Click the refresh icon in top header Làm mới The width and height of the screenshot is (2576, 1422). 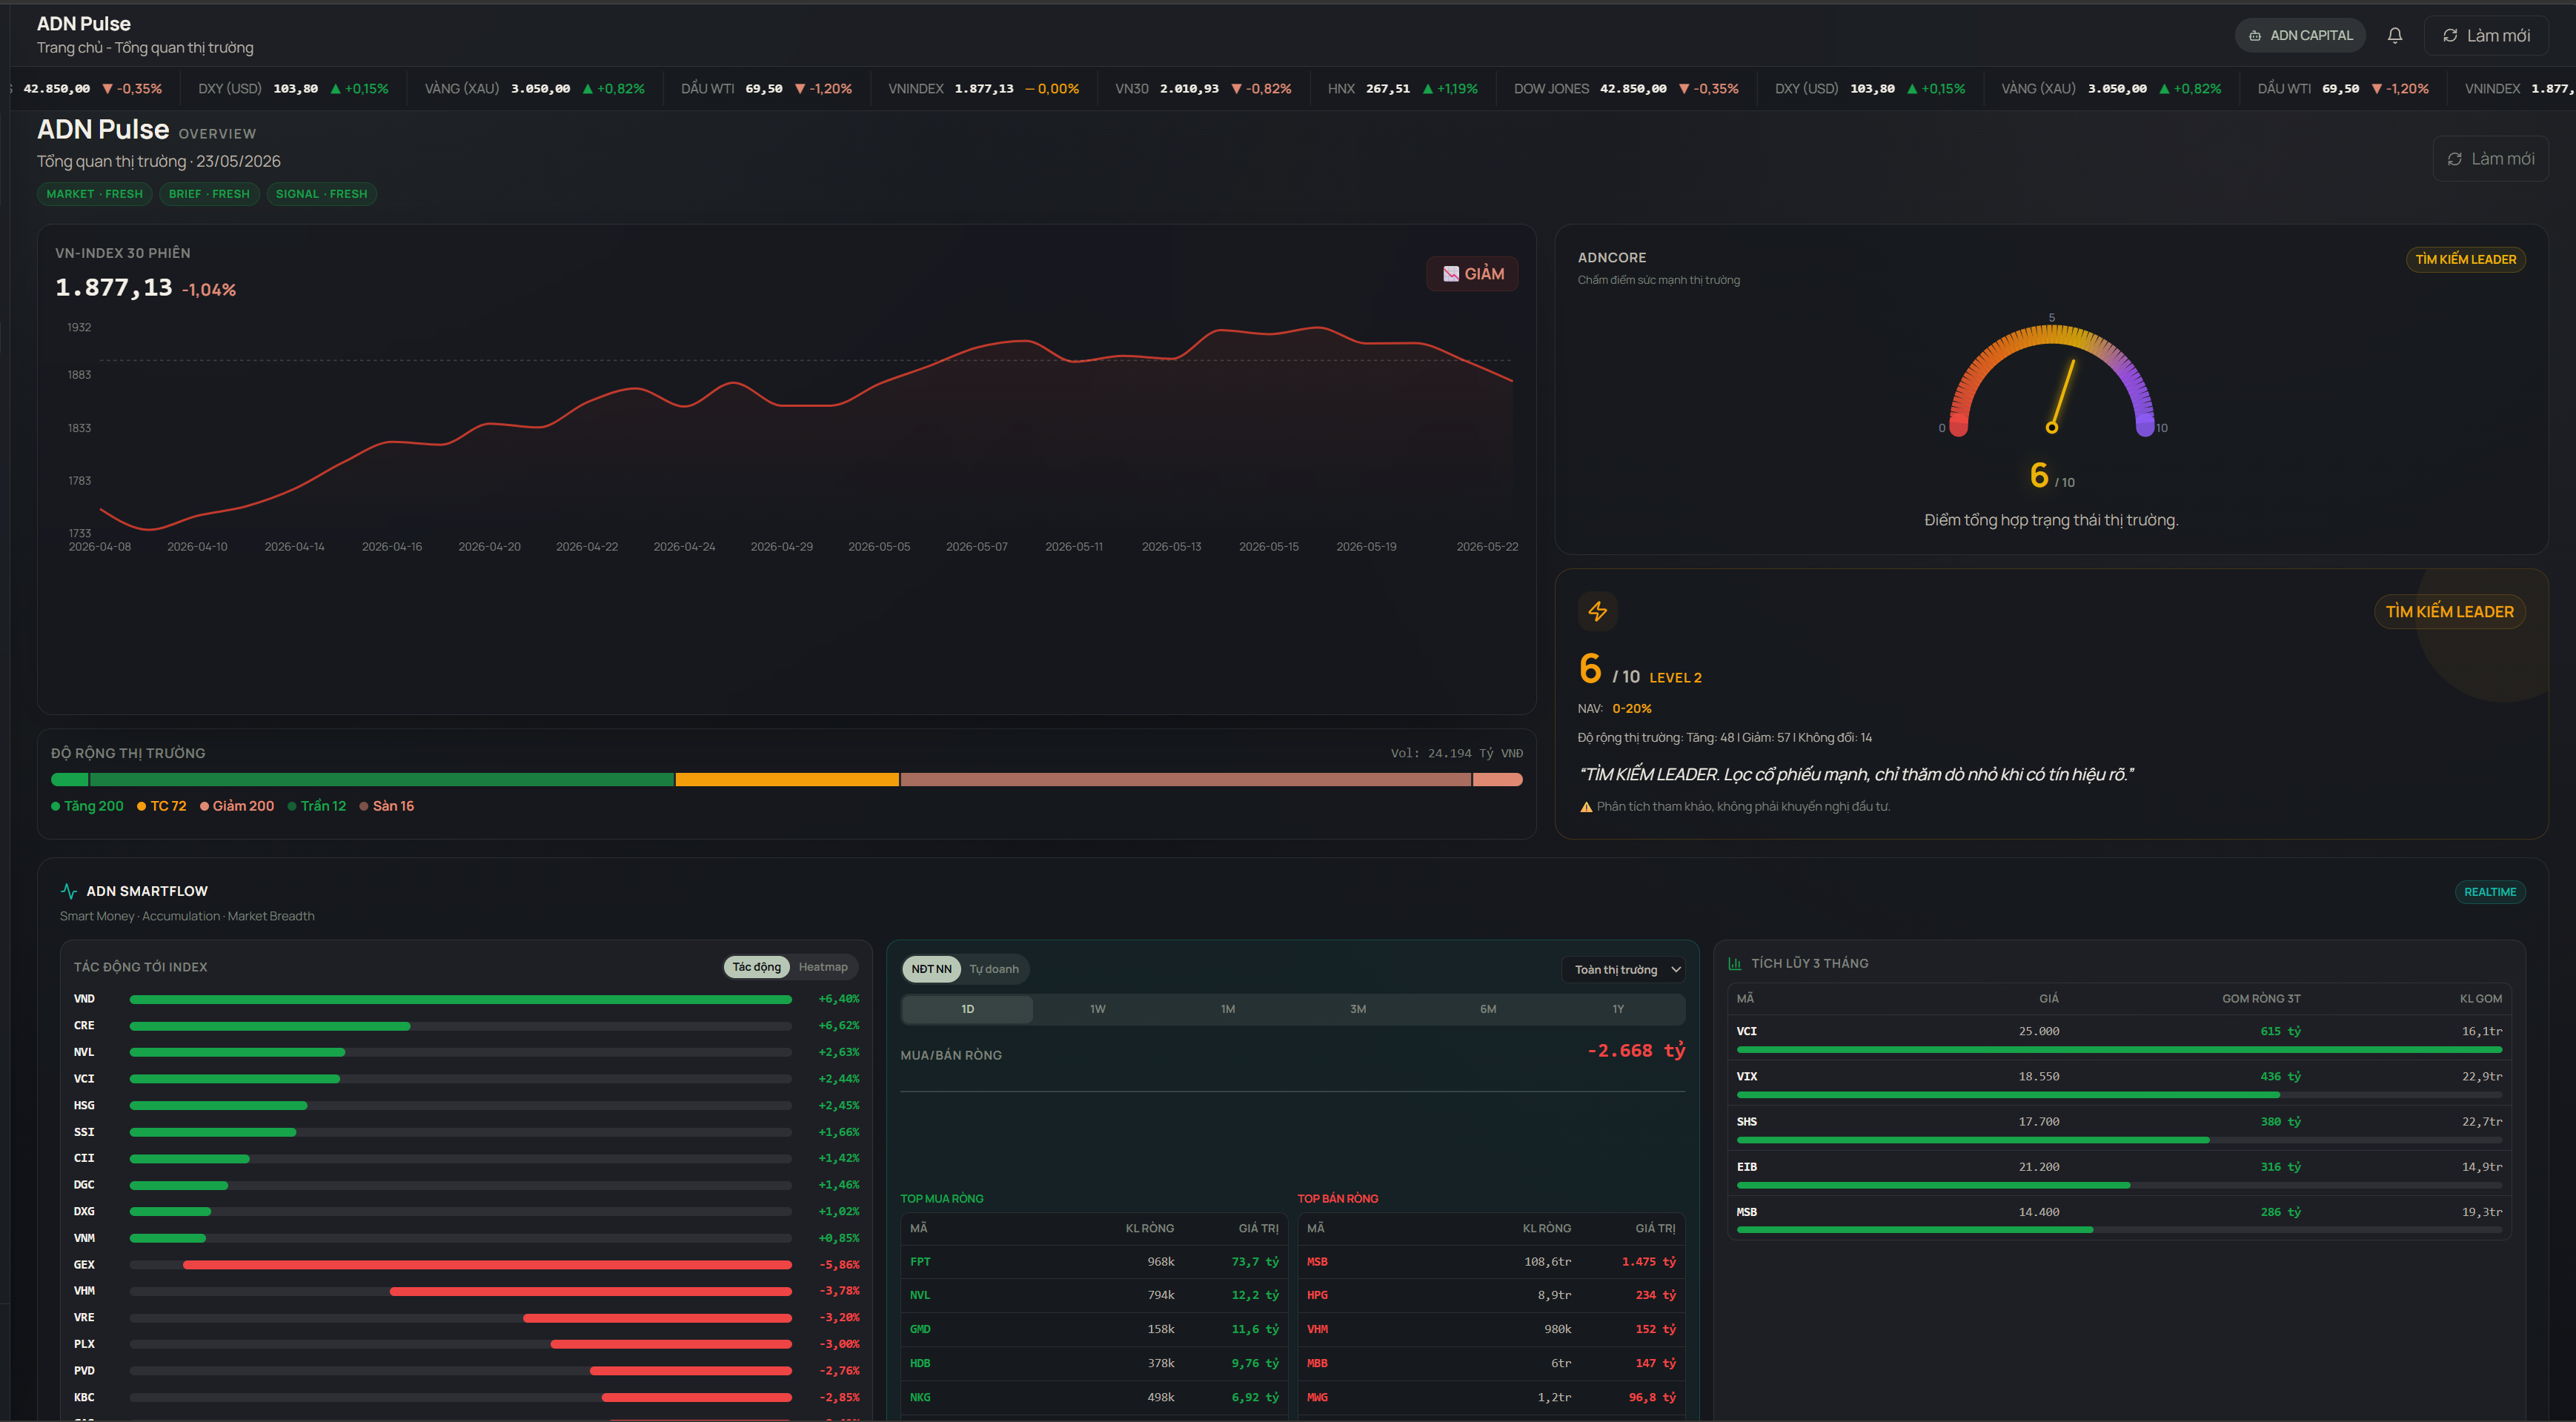(2450, 35)
